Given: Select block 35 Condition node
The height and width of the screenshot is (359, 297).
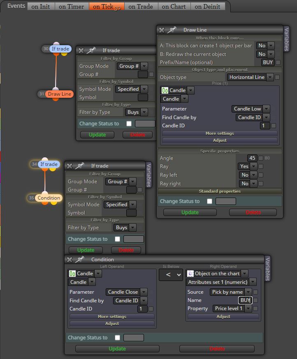Looking at the screenshot, I should click(x=49, y=198).
